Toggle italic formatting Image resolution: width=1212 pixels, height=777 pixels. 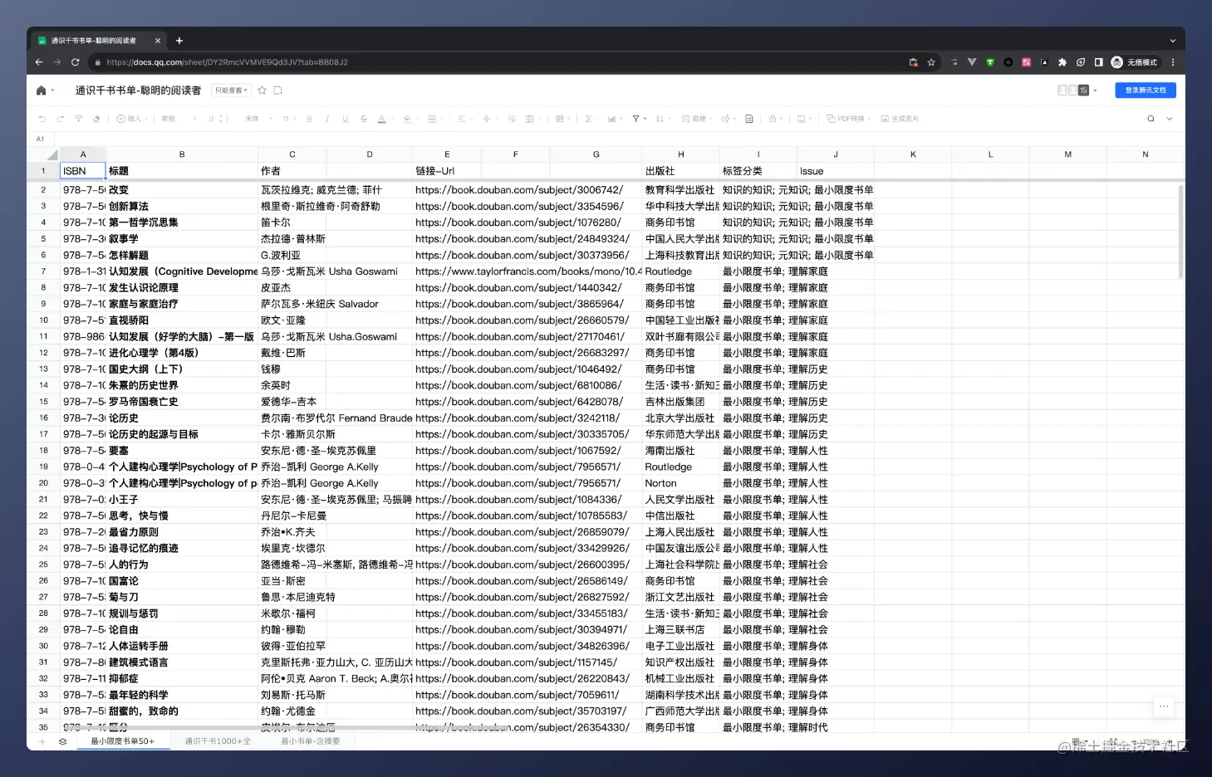(x=327, y=119)
